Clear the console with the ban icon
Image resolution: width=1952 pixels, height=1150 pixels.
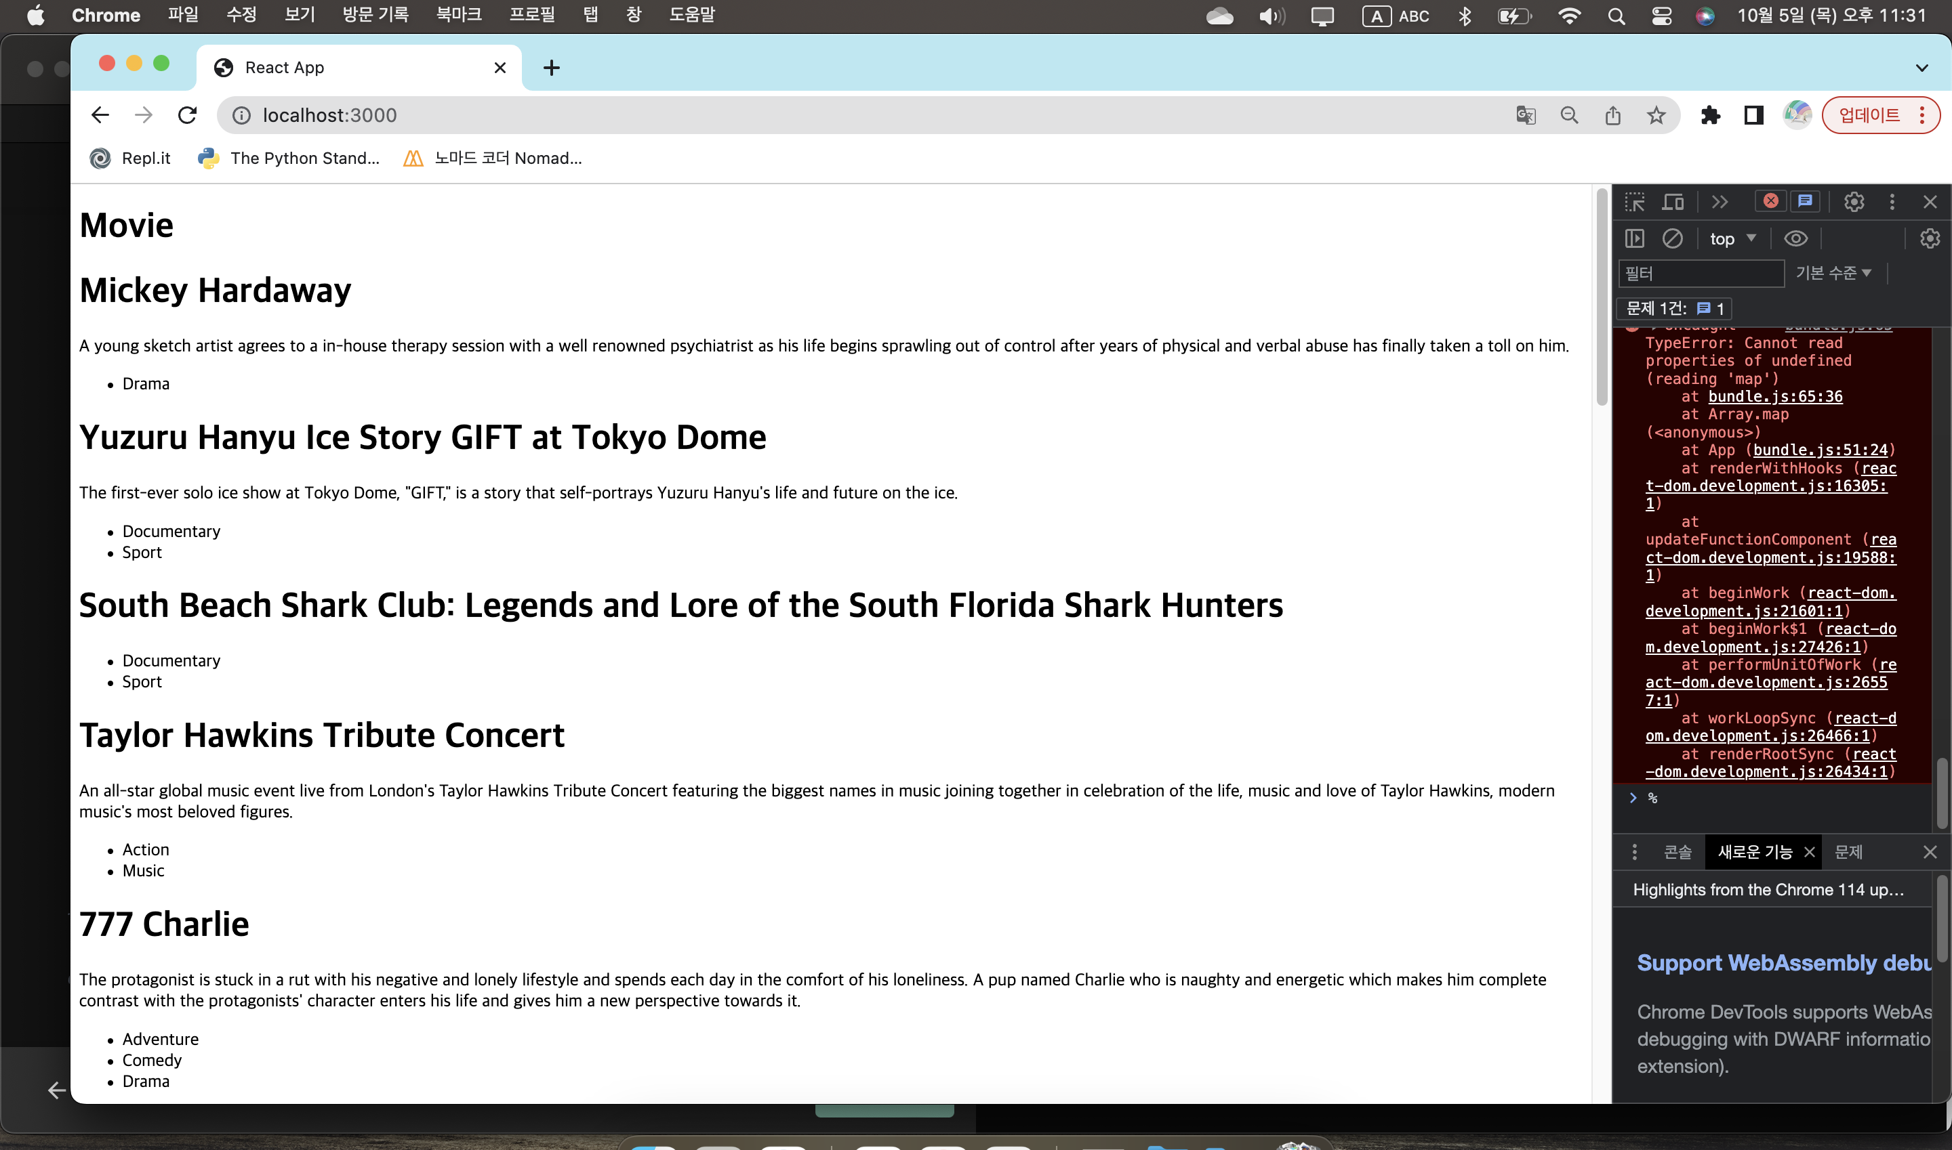1672,238
